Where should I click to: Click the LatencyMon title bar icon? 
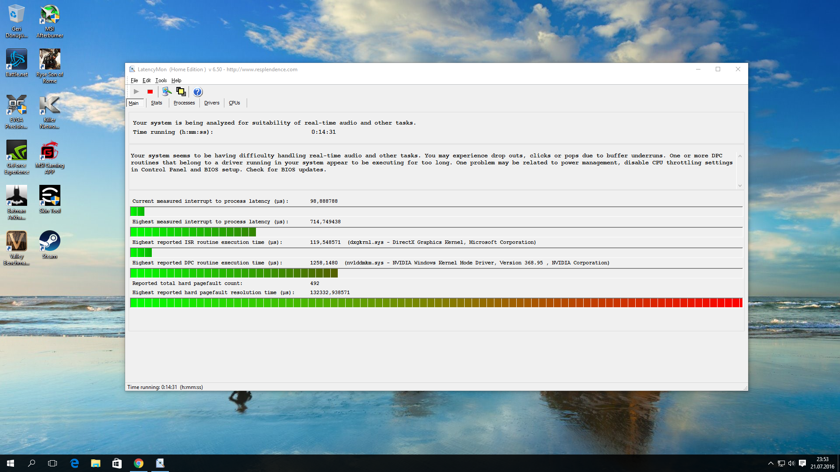point(132,69)
